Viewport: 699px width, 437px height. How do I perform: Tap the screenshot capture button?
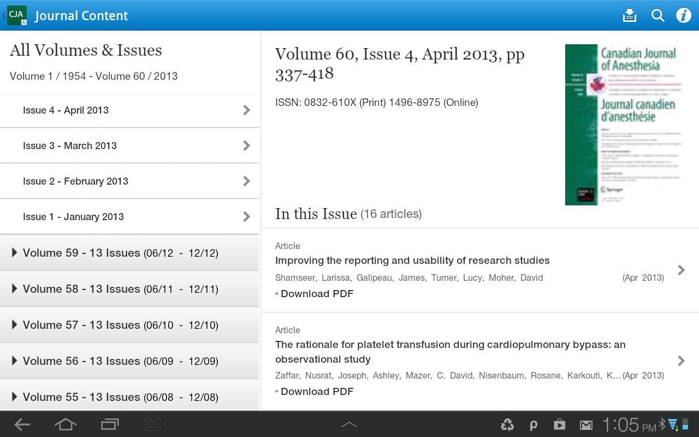click(152, 424)
